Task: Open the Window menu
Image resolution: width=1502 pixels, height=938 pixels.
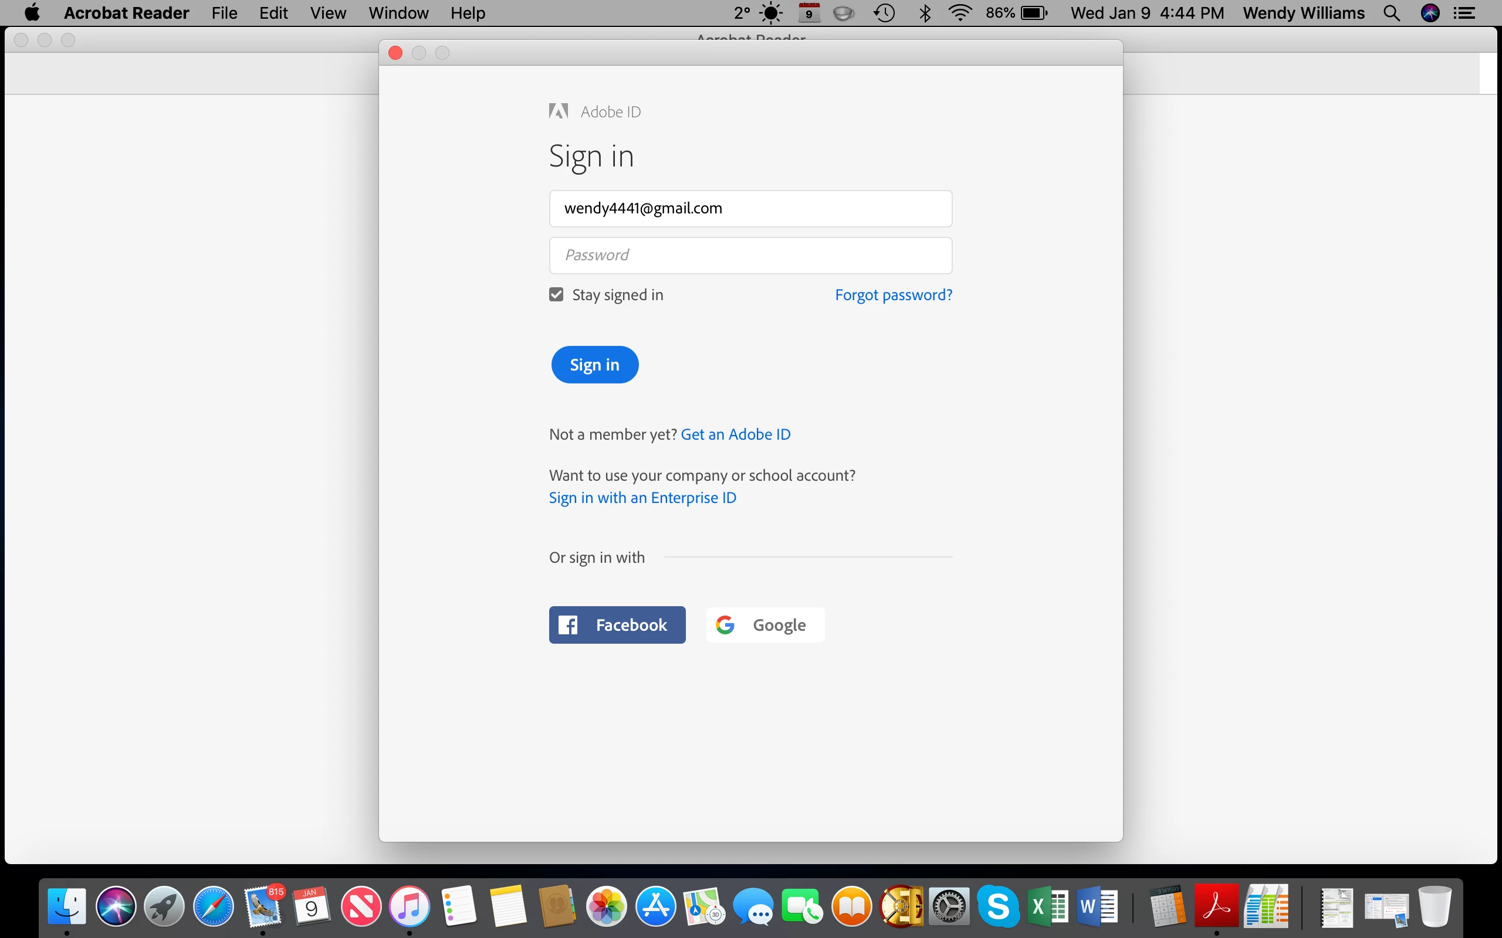Action: [398, 13]
